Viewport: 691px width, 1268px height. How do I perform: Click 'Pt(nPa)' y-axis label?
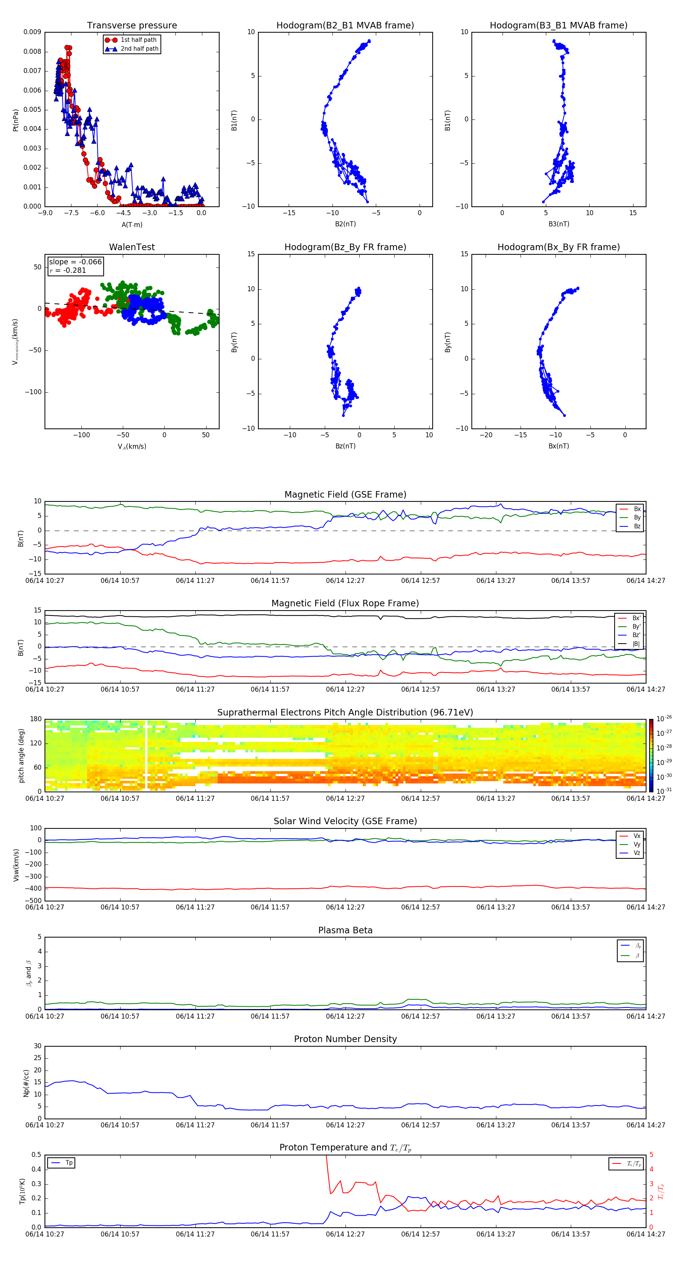pyautogui.click(x=16, y=119)
